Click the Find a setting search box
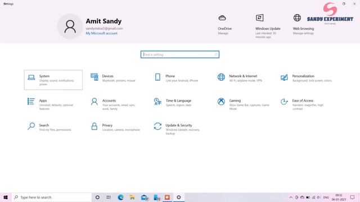The image size is (360, 202). coord(180,54)
